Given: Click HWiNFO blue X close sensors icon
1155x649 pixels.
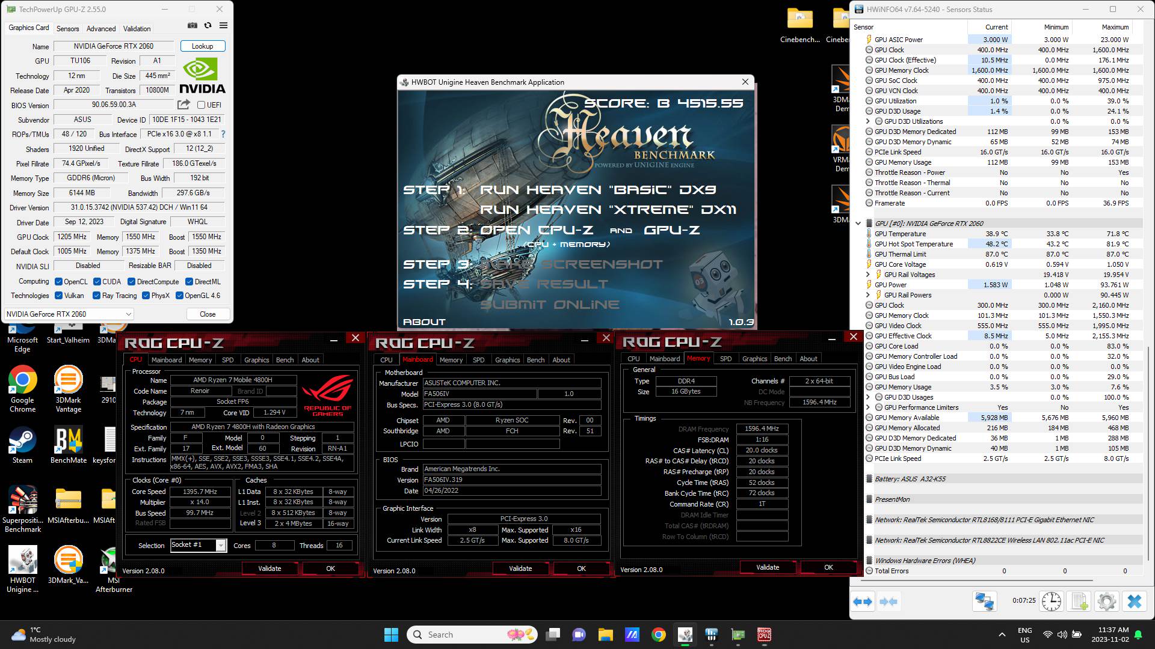Looking at the screenshot, I should 1134,601.
